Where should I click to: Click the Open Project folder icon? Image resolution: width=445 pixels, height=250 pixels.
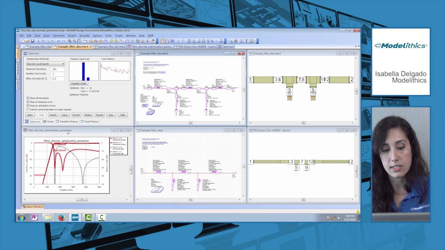point(27,41)
